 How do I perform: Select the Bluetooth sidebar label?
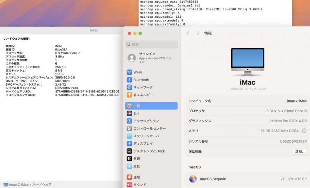(x=141, y=80)
